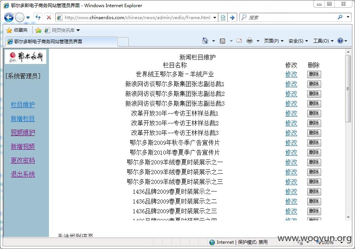Screen dimensions: 355x249
Task: Open the 更改密码 sidebar link
Action: click(x=23, y=160)
